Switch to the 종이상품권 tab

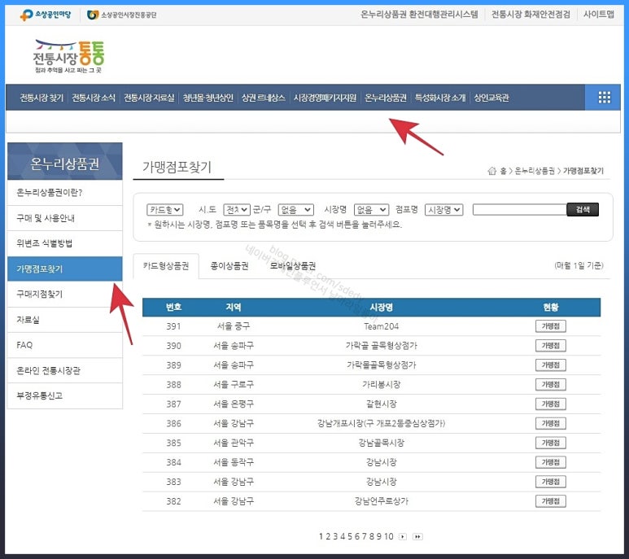pyautogui.click(x=229, y=266)
